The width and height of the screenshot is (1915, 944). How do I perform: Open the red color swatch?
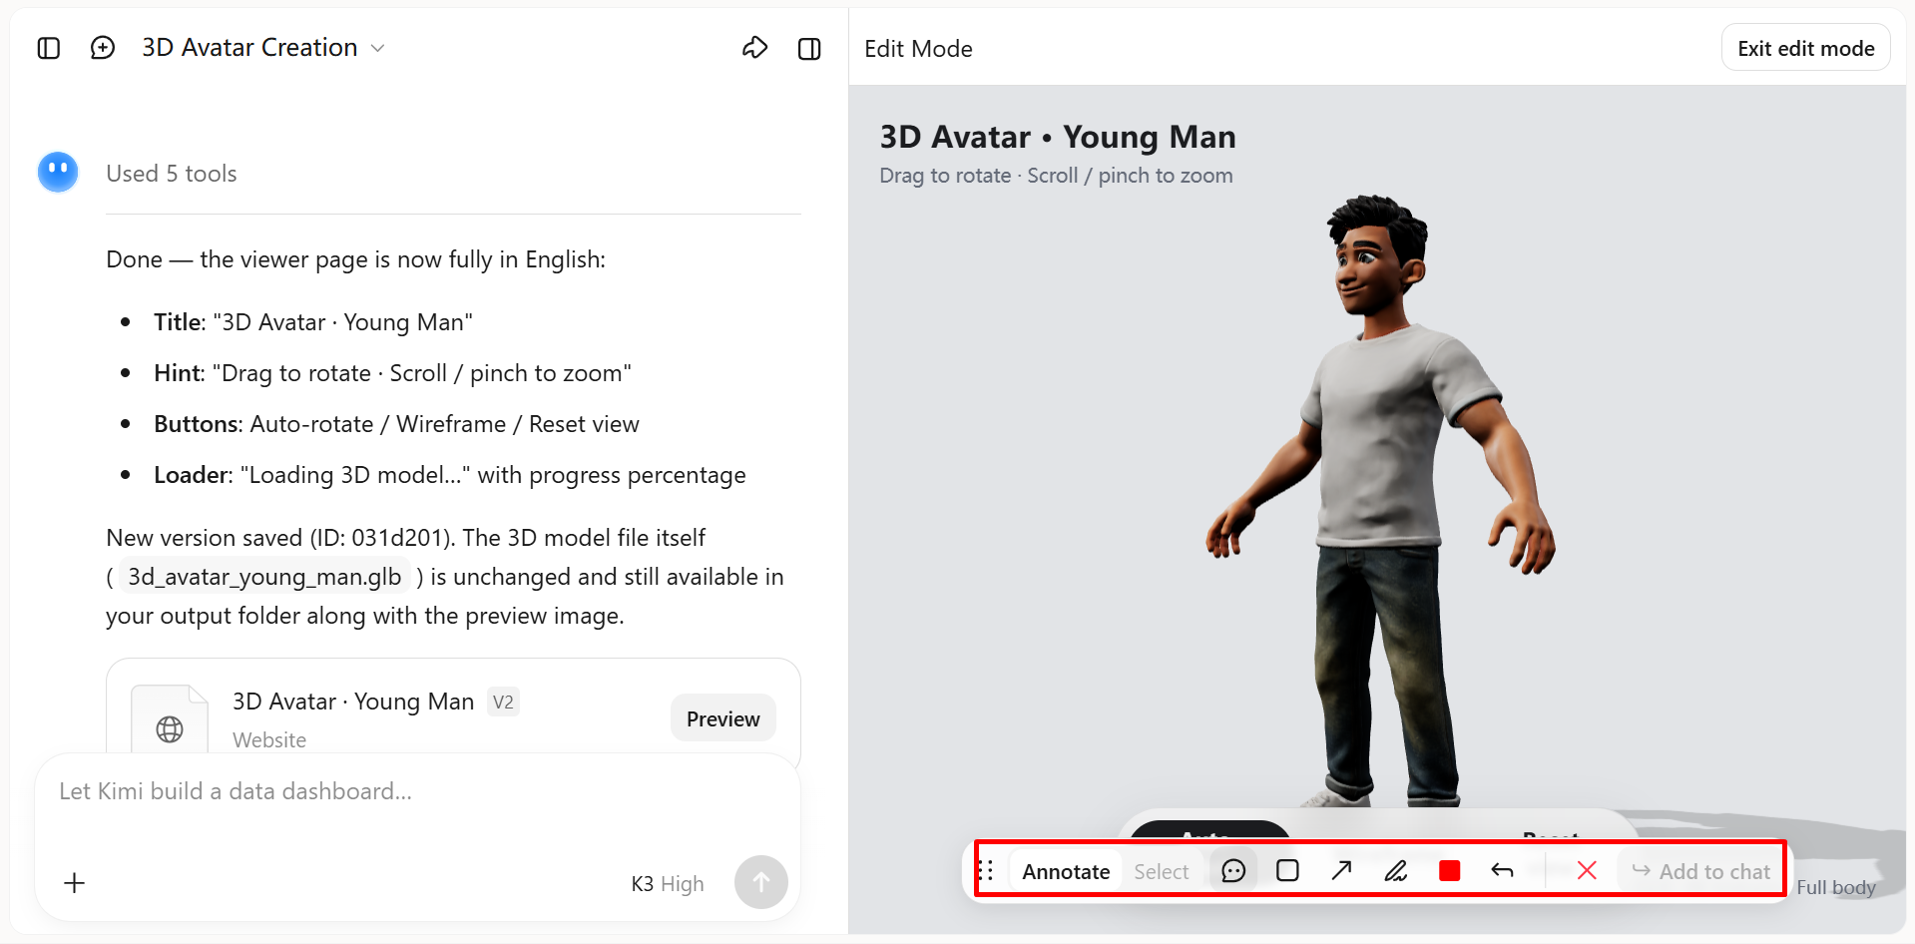tap(1450, 871)
